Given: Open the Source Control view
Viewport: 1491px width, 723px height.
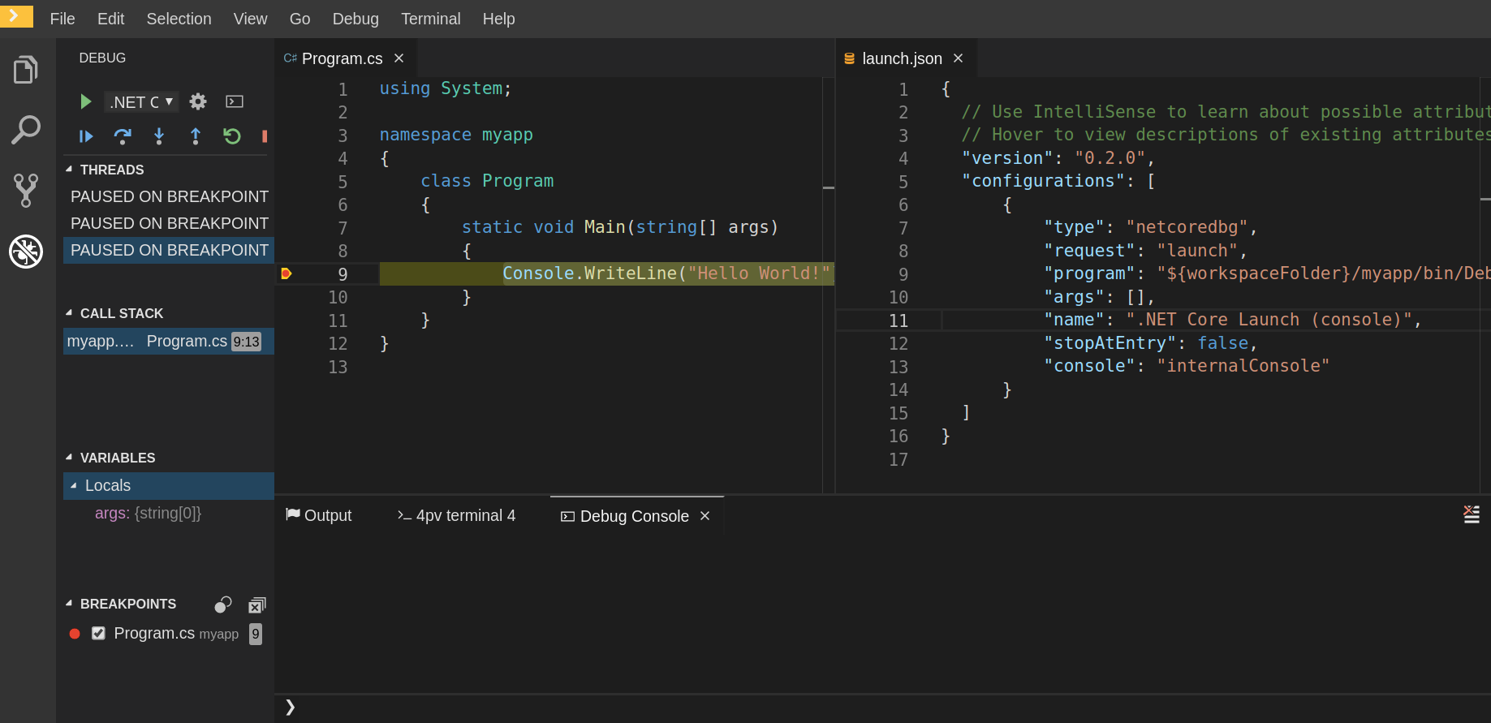Looking at the screenshot, I should [26, 191].
